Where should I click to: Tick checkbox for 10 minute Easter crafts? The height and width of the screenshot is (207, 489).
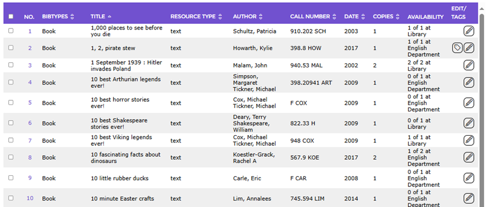pyautogui.click(x=11, y=198)
